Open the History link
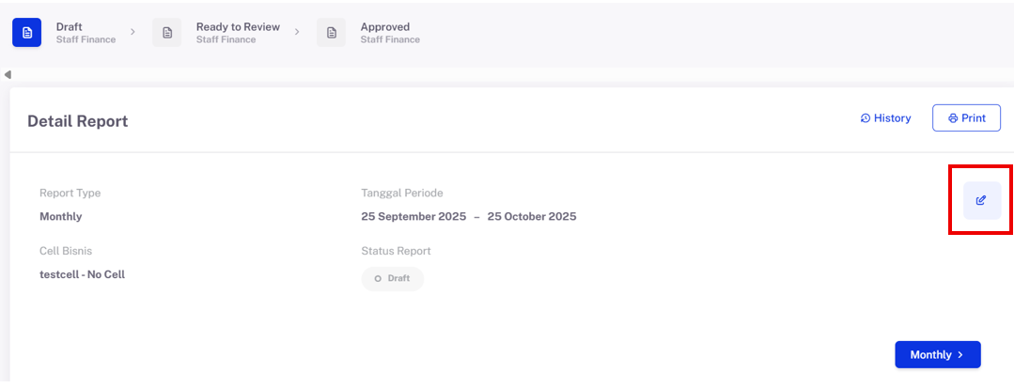The width and height of the screenshot is (1014, 388). pyautogui.click(x=892, y=118)
